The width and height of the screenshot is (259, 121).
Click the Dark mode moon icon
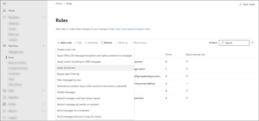coord(241,5)
